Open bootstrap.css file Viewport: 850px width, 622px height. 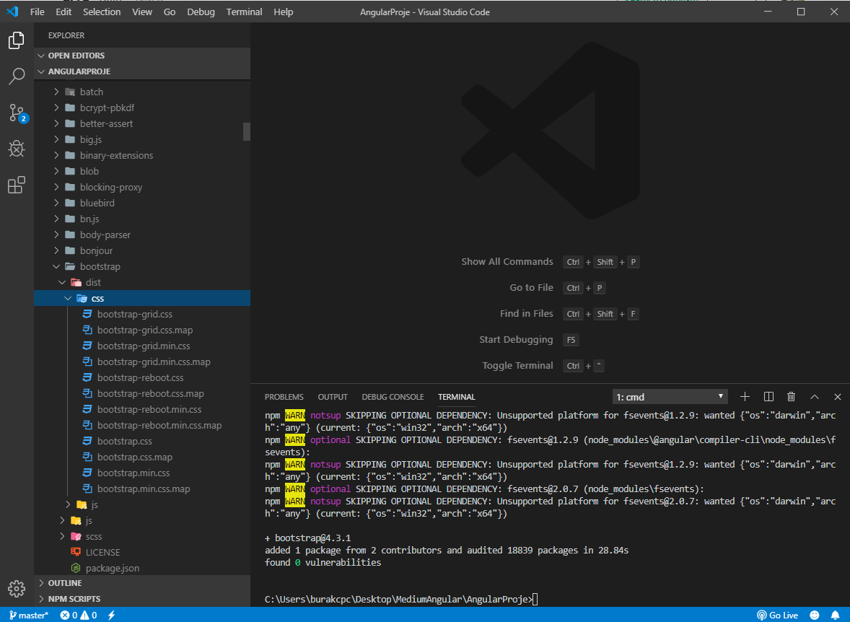(142, 441)
